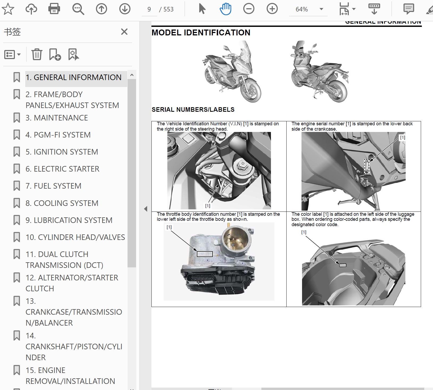The width and height of the screenshot is (433, 390).
Task: Click the find current bookmark icon
Action: (x=74, y=55)
